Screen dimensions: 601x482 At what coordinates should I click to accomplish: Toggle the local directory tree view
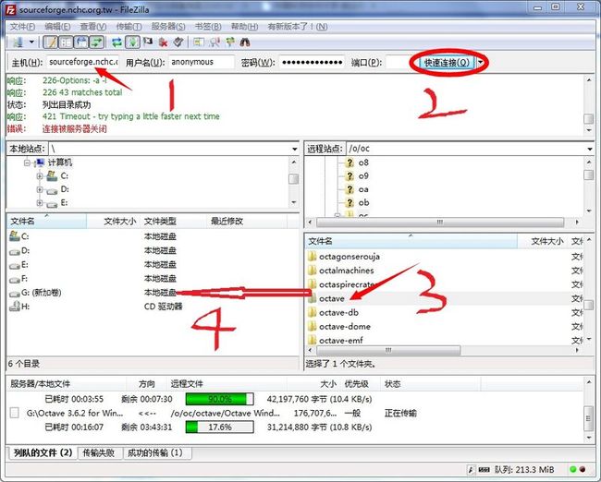66,42
